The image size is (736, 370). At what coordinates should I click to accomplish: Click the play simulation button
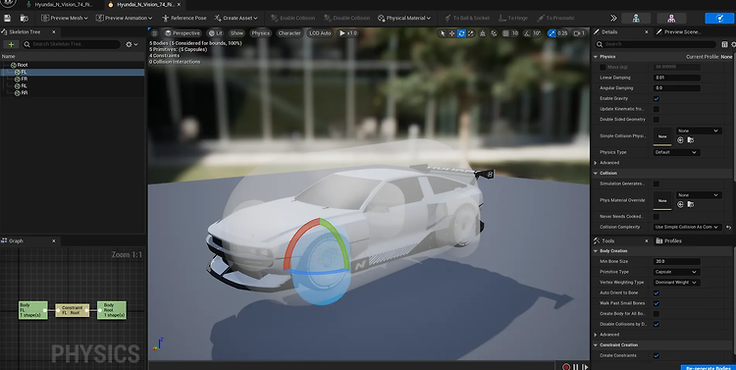tap(347, 33)
